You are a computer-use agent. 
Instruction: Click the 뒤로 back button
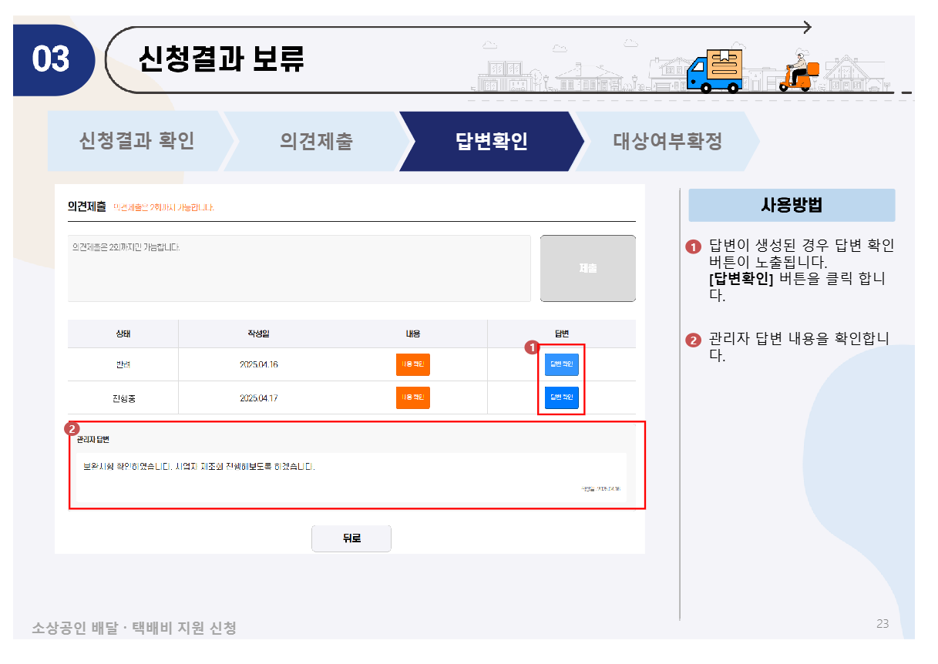(x=351, y=538)
